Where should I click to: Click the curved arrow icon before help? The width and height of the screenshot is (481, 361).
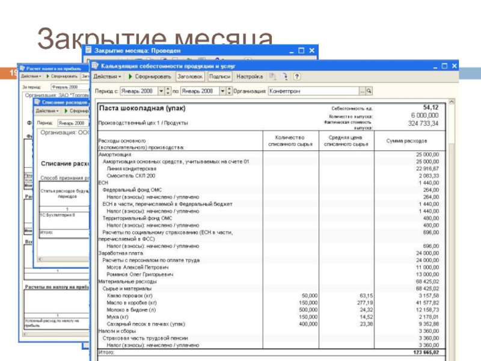(285, 77)
